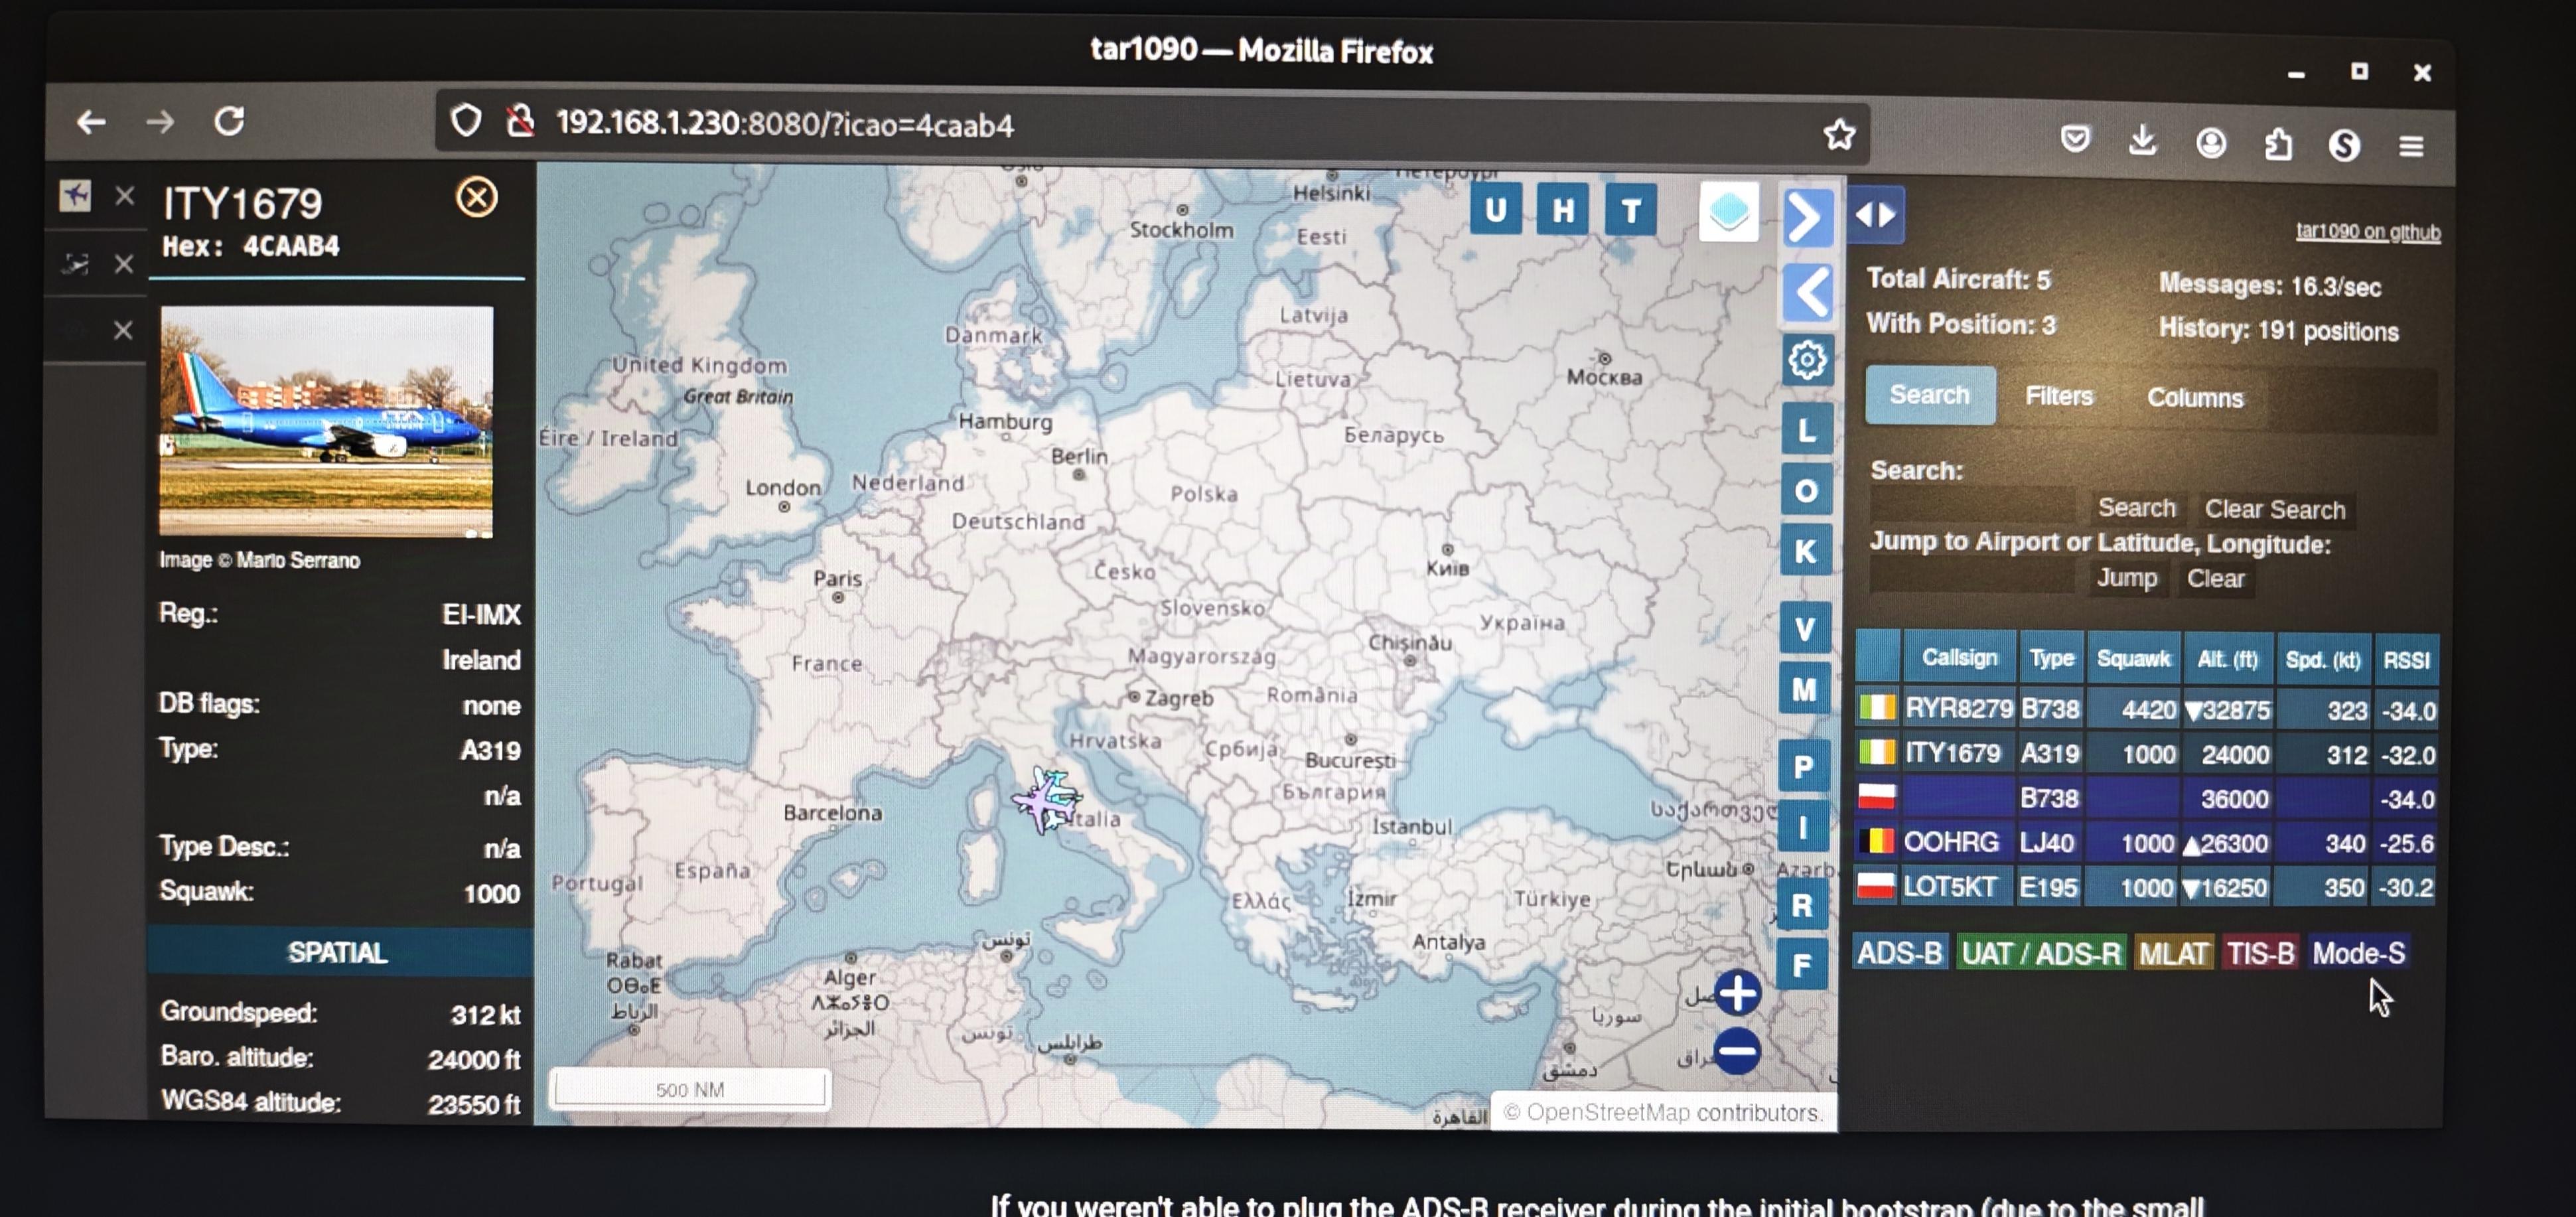Open Firefox downloads icon
This screenshot has width=2576, height=1217.
pyautogui.click(x=2142, y=140)
